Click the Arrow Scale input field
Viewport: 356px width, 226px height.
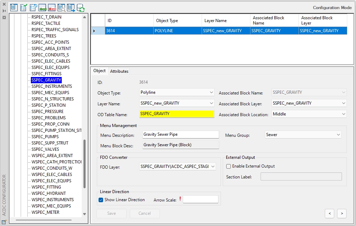pyautogui.click(x=201, y=199)
